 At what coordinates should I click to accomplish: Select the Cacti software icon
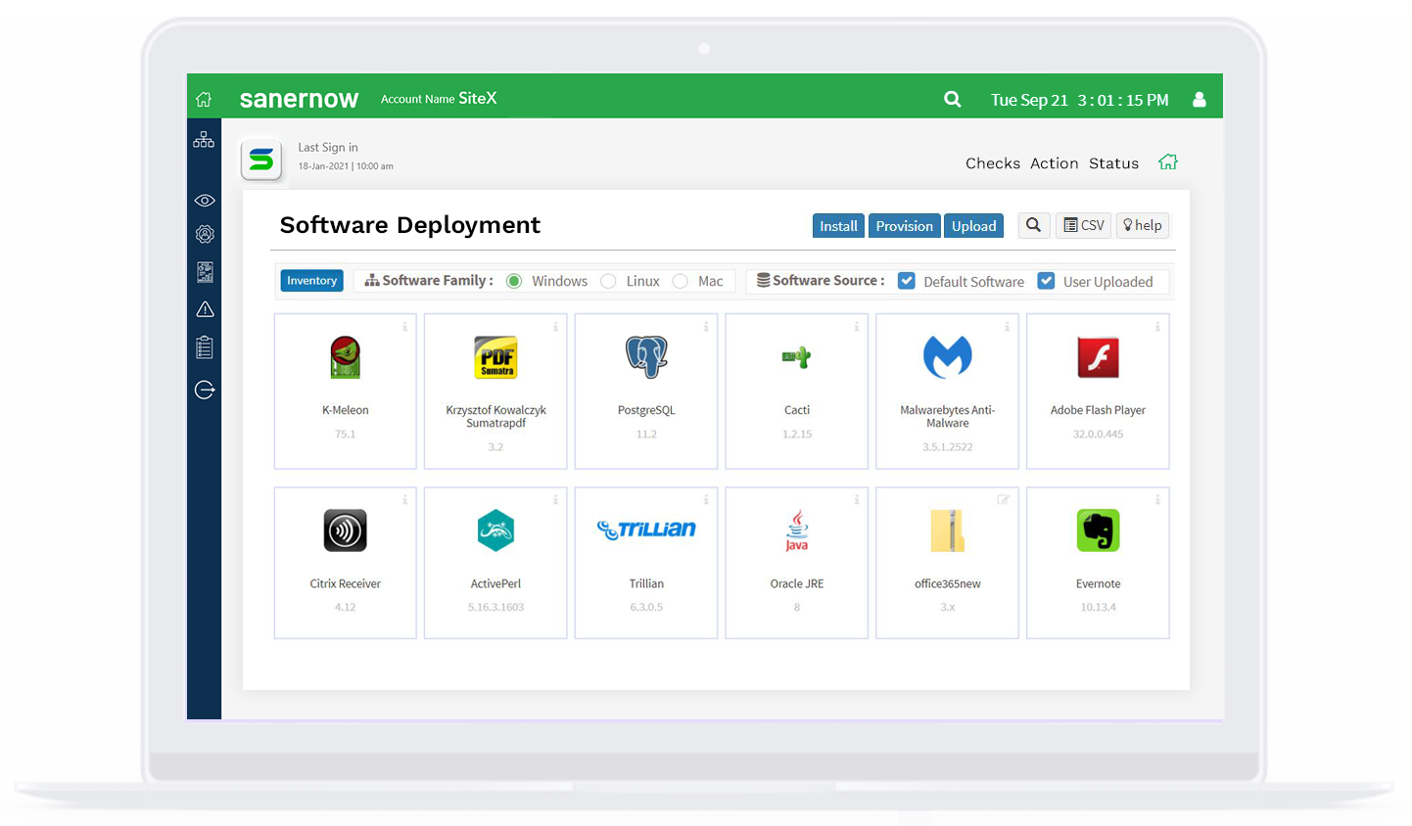pos(797,357)
